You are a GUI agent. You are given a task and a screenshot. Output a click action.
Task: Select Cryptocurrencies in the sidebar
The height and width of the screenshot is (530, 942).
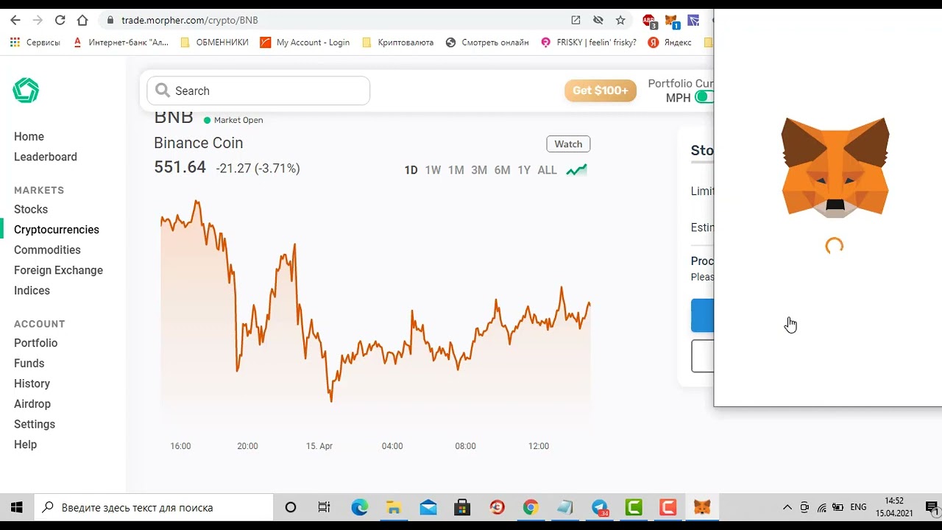tap(57, 230)
